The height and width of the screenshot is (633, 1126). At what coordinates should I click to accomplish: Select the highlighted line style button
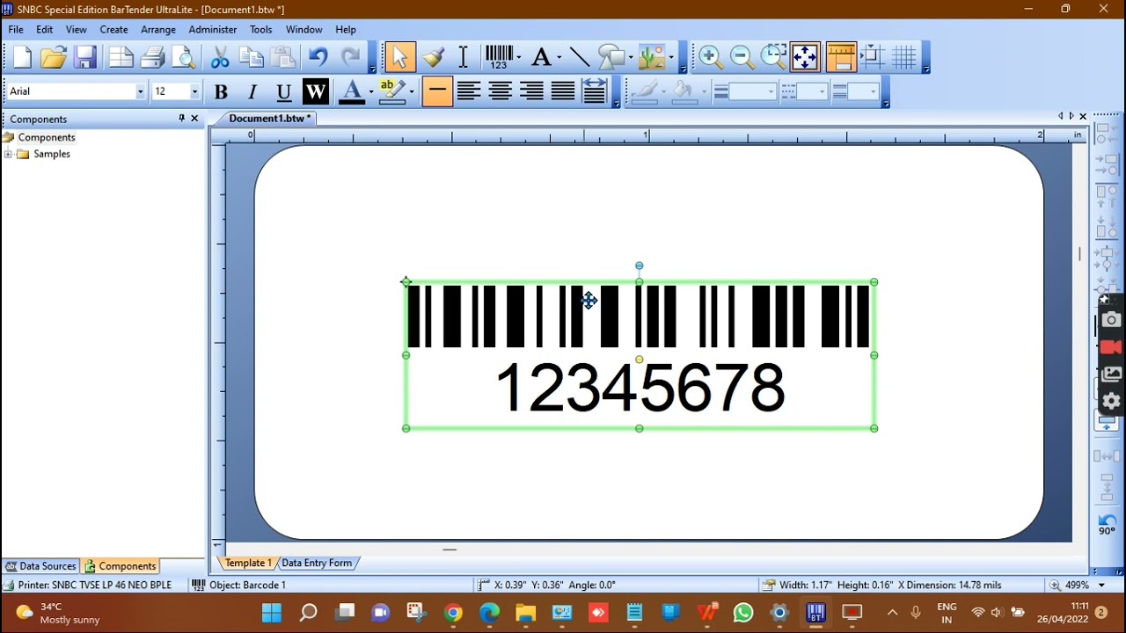(x=437, y=91)
